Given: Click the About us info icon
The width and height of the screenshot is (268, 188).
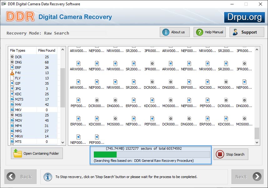Looking at the screenshot, I should click(166, 32).
